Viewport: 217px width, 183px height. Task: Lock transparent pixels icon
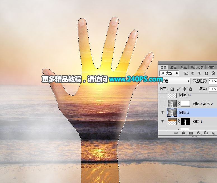point(172,89)
